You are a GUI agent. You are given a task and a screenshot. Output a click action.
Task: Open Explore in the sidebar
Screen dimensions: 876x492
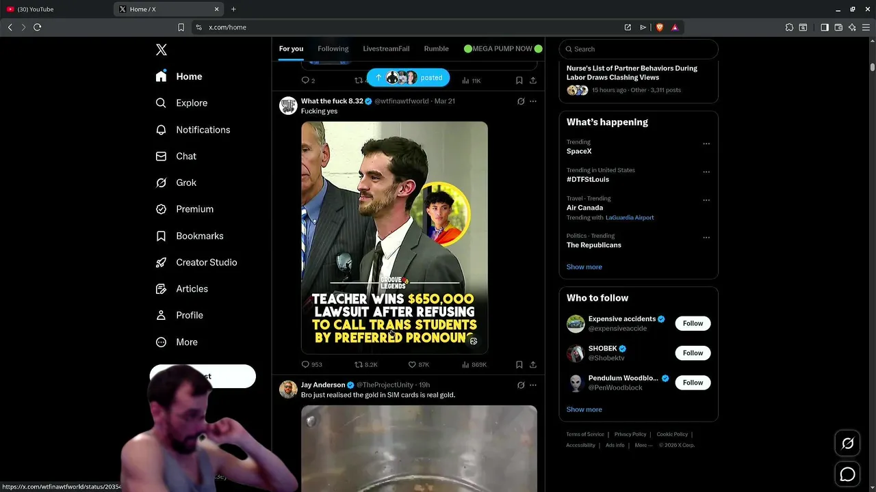tap(181, 103)
